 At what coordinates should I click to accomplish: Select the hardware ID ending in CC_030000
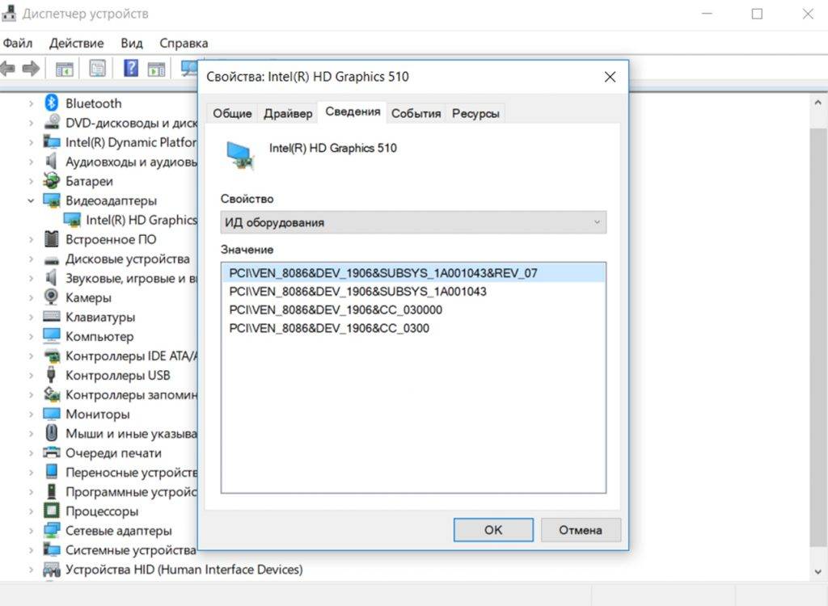click(x=336, y=310)
